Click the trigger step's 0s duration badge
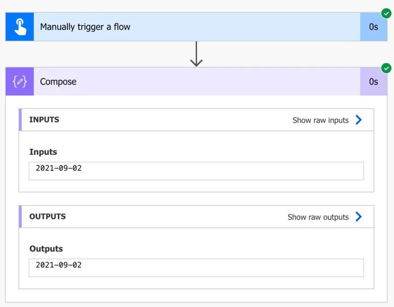This screenshot has width=394, height=307. point(373,27)
